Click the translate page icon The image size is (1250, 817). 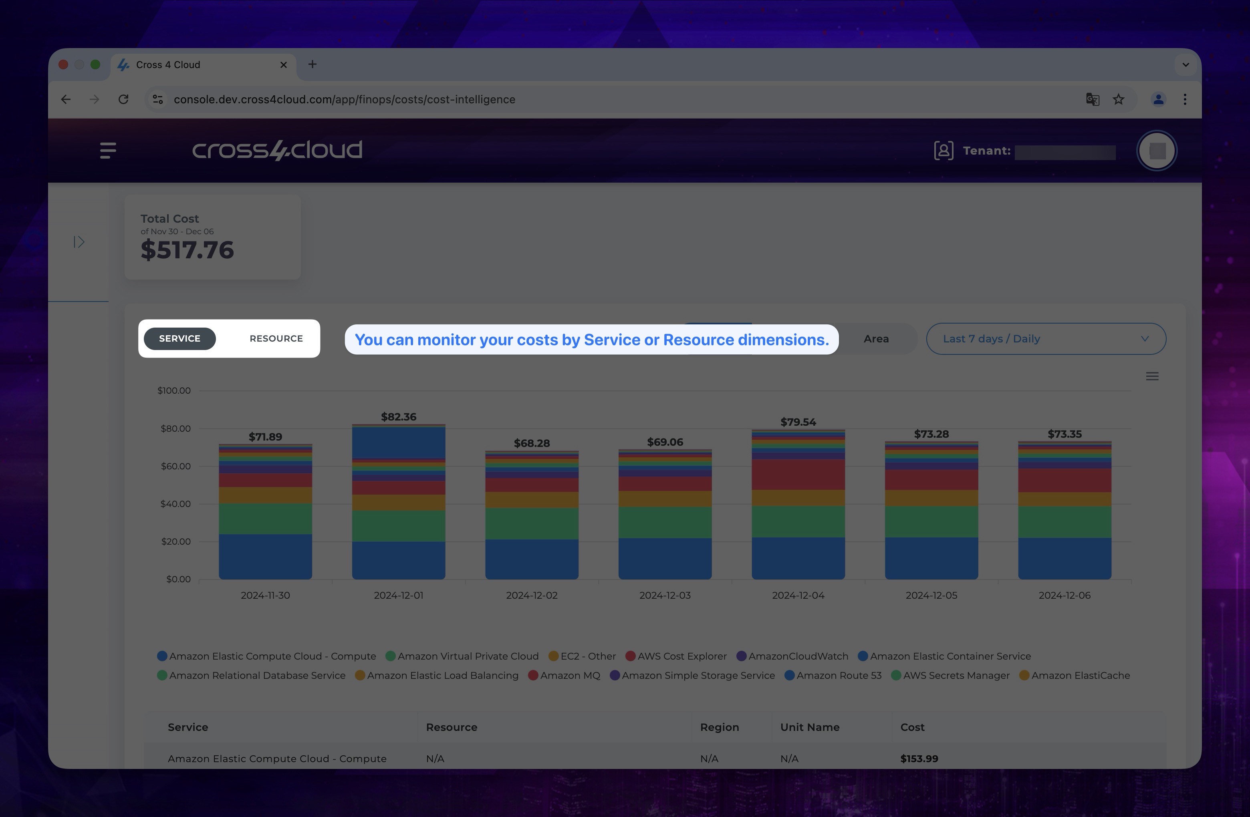coord(1093,99)
